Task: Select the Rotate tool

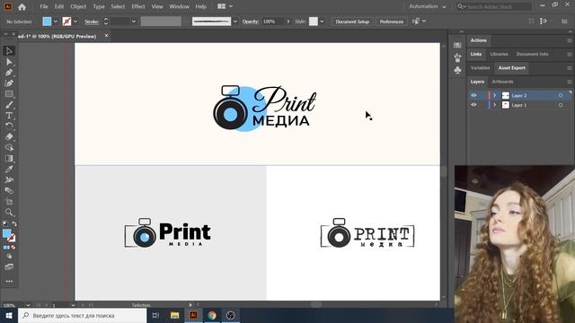Action: pyautogui.click(x=9, y=126)
